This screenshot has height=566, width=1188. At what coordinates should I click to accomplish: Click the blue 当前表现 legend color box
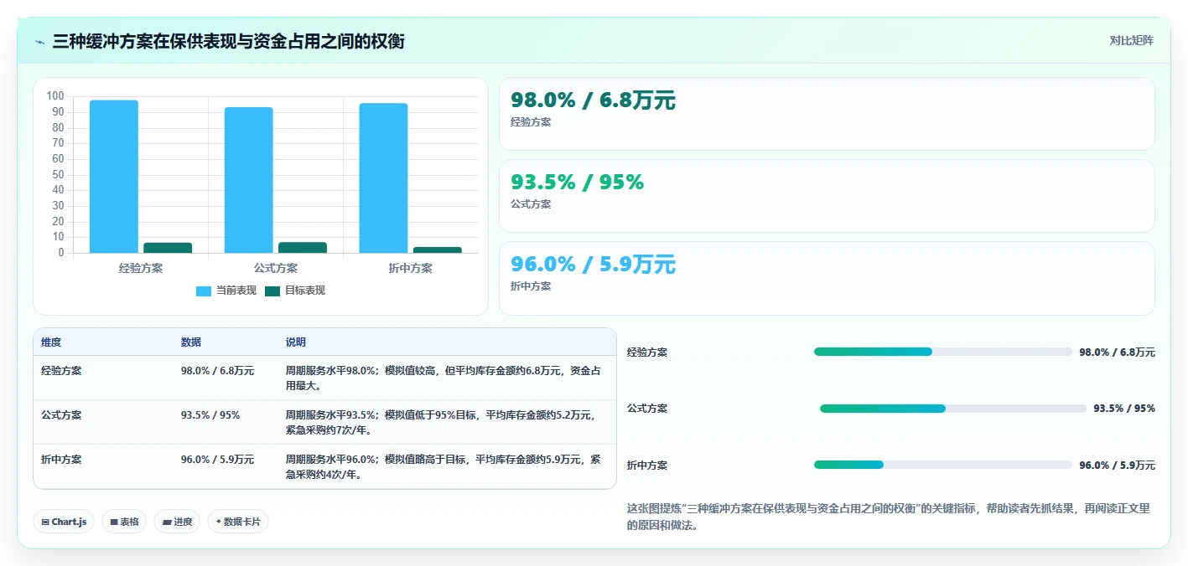(x=204, y=291)
